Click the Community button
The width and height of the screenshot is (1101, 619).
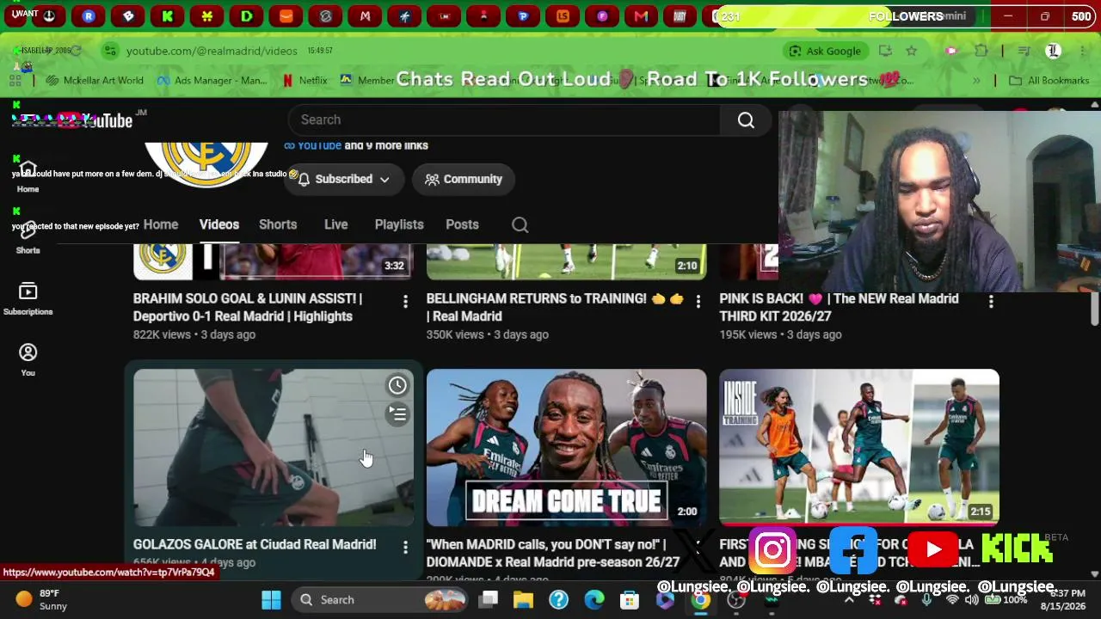[463, 179]
